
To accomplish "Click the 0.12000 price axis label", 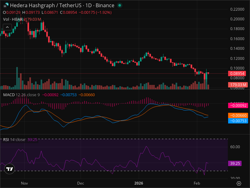I will 237,59.
